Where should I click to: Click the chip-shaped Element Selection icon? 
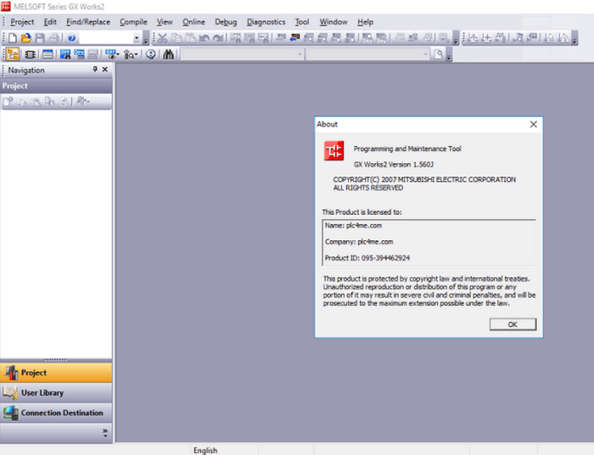30,54
